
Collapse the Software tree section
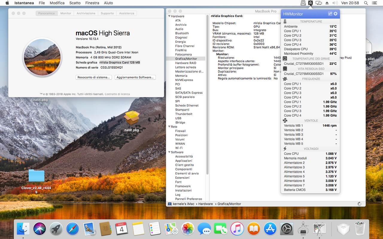(169, 152)
